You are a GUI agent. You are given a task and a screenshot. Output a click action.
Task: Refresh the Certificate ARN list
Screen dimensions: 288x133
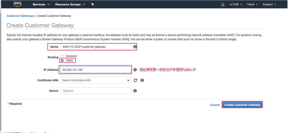click(x=135, y=80)
